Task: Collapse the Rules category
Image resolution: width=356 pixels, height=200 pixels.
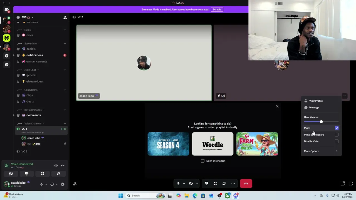Action: point(28,30)
